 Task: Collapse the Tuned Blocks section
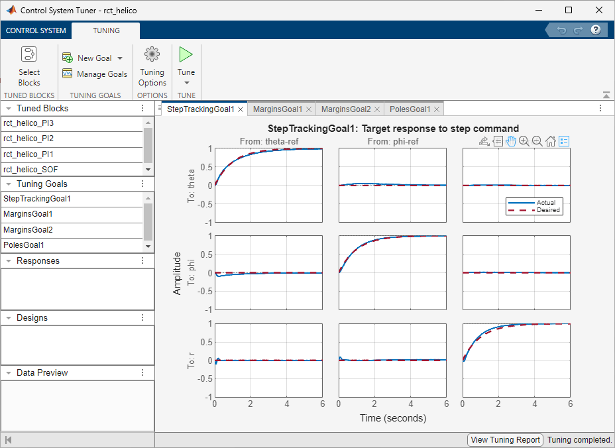pyautogui.click(x=7, y=108)
